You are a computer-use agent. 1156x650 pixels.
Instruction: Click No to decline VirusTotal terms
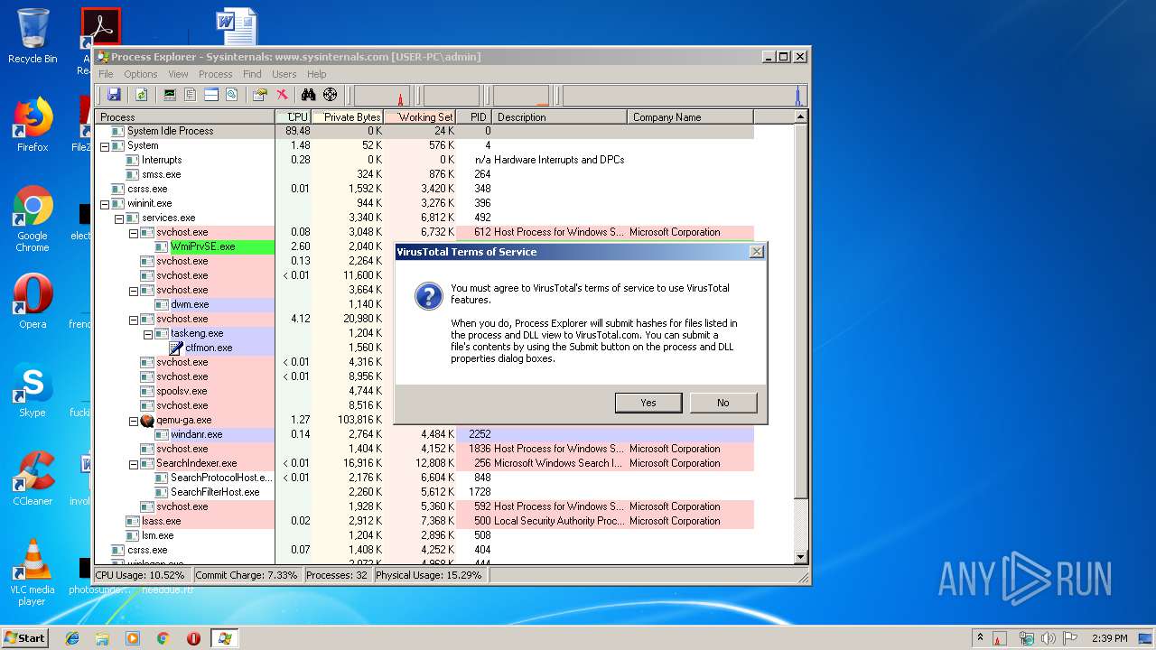tap(722, 403)
